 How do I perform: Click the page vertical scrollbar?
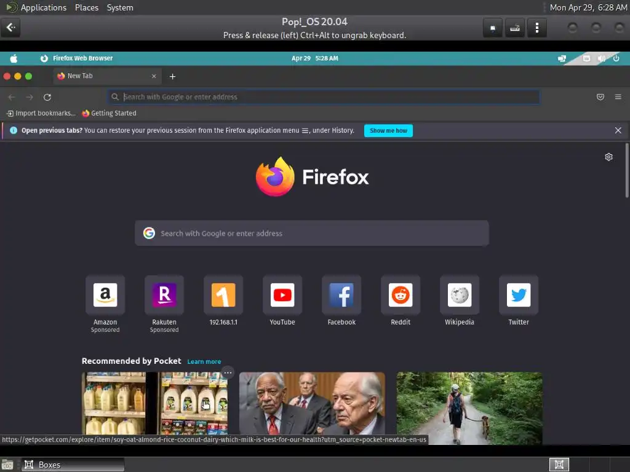click(x=627, y=171)
